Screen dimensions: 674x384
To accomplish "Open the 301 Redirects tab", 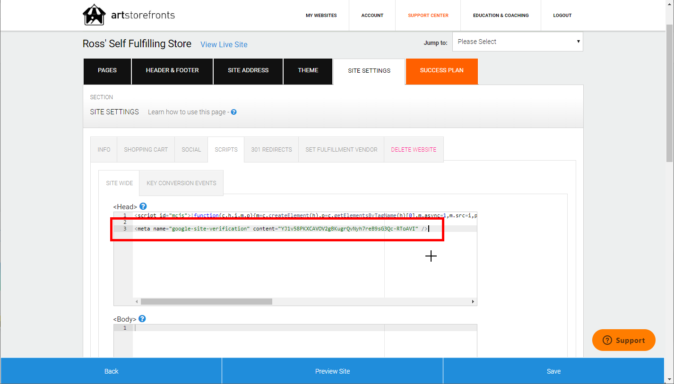I will [x=271, y=150].
